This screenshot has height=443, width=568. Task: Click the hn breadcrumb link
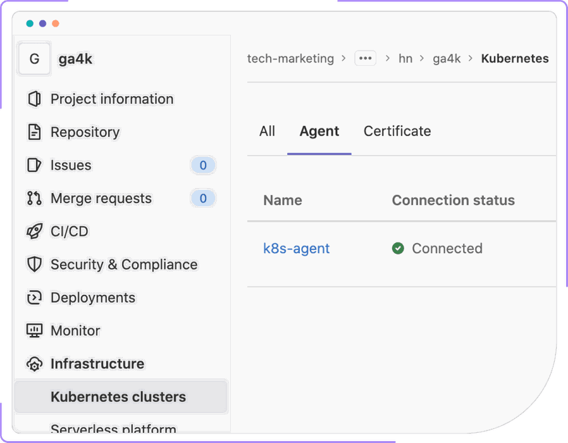point(405,58)
